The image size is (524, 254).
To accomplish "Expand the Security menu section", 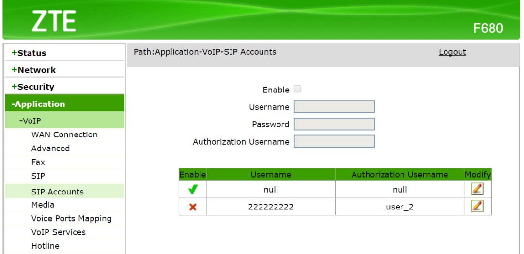I will tap(64, 87).
